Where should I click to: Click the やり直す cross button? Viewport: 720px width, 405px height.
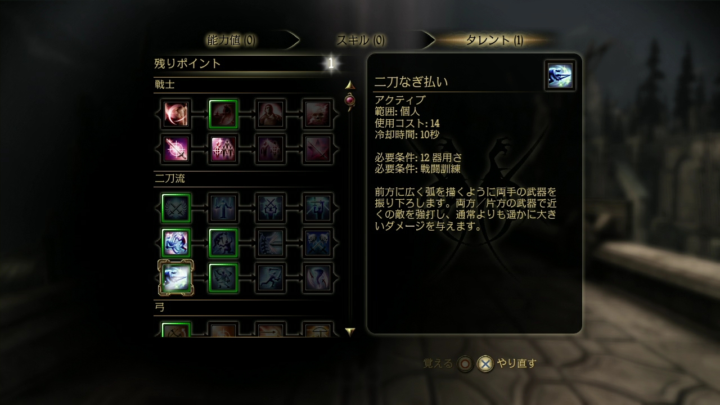click(485, 364)
